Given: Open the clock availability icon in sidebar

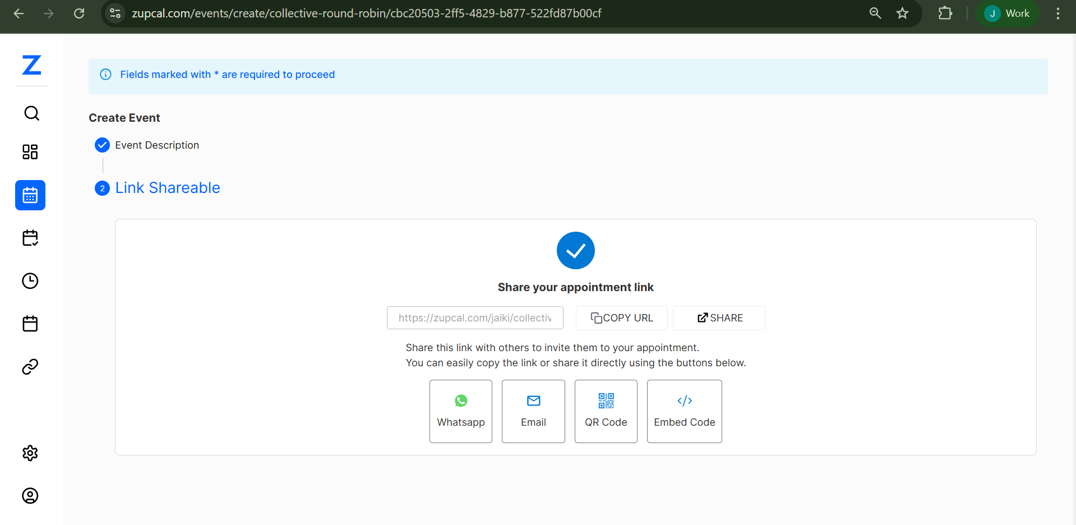Looking at the screenshot, I should 30,281.
